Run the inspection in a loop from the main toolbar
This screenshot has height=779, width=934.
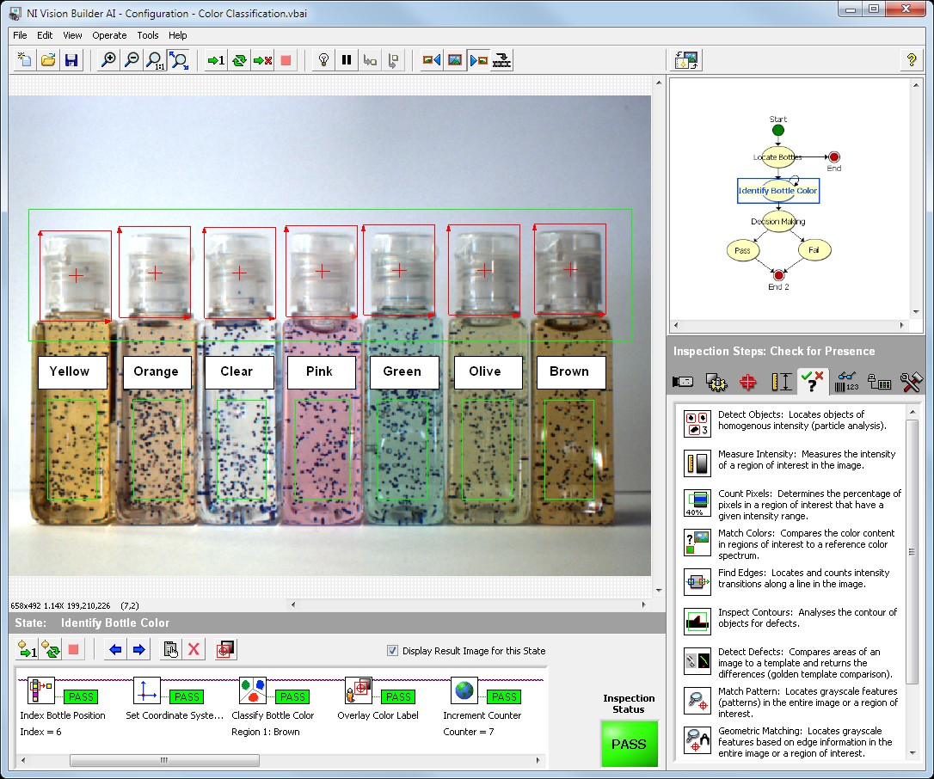click(239, 60)
